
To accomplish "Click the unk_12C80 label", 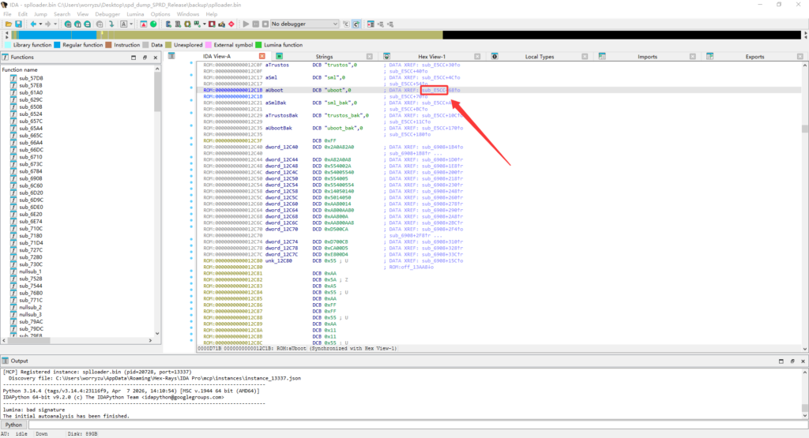I will tap(279, 260).
